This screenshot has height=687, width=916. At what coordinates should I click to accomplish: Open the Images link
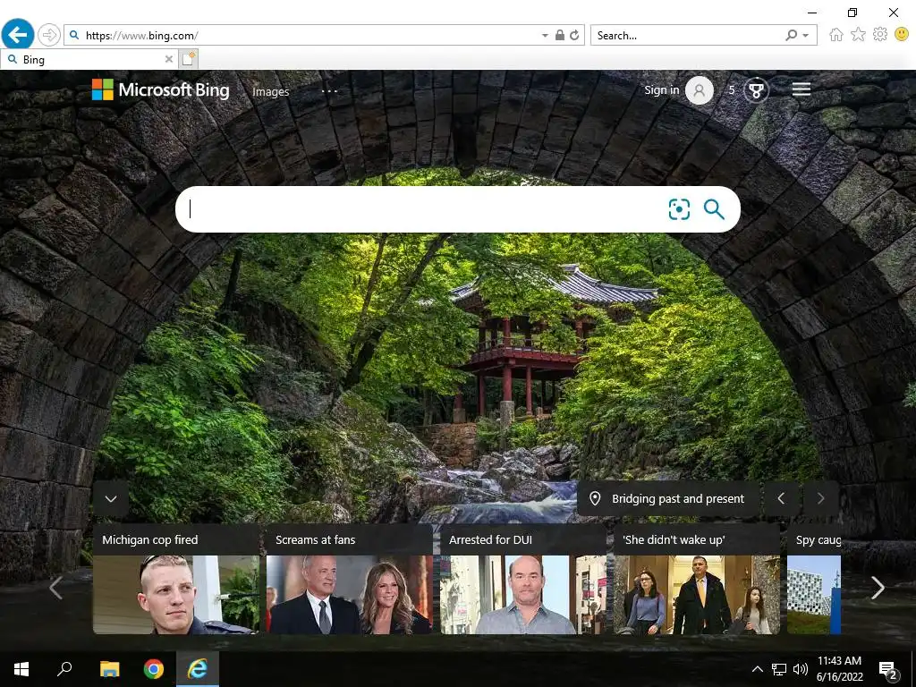(x=270, y=91)
